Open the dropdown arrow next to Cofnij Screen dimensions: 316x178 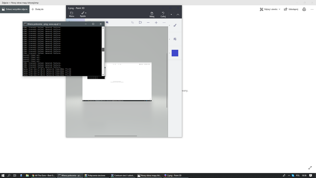171,15
